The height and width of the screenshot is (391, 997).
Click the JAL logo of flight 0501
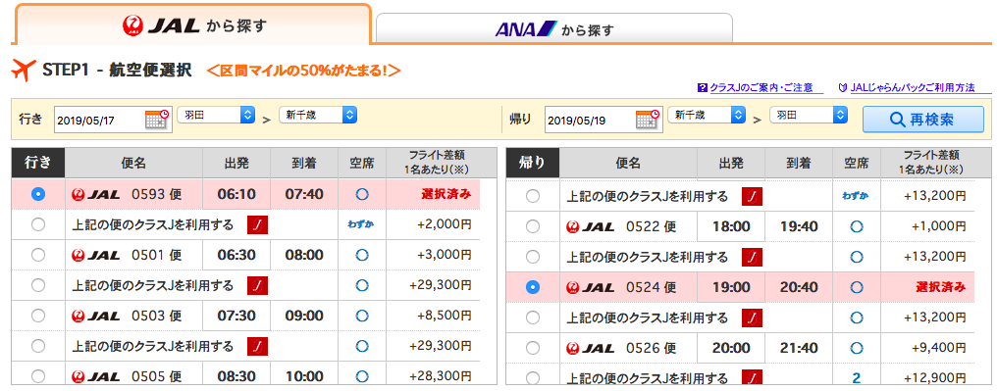click(95, 255)
